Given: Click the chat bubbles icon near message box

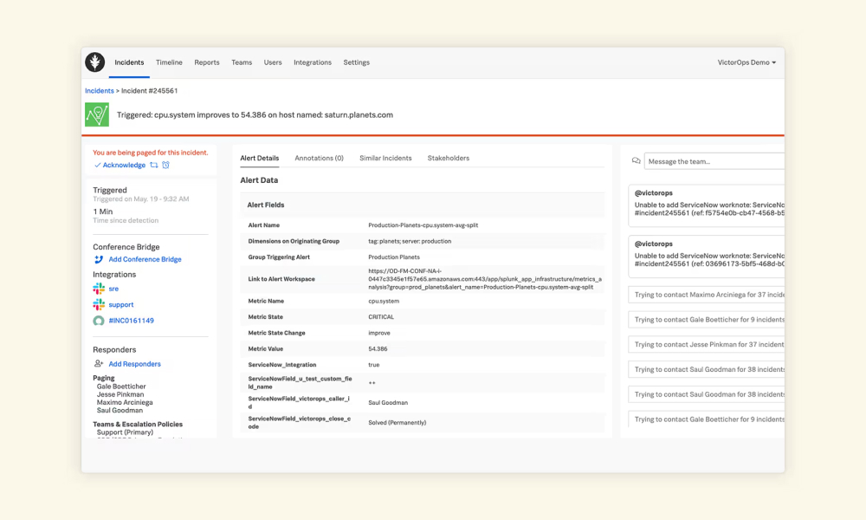Looking at the screenshot, I should point(637,161).
